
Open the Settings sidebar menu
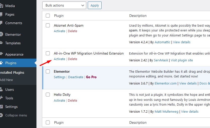pyautogui.click(x=11, y=107)
